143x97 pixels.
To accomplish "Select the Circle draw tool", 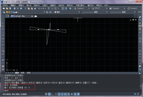I will [x=3, y=35].
